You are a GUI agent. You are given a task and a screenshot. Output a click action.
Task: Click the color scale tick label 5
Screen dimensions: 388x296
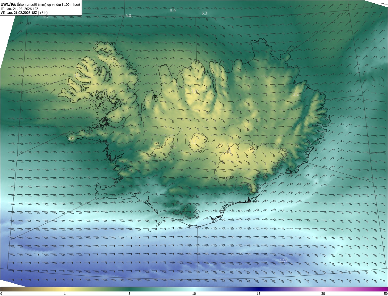pyautogui.click(x=129, y=294)
